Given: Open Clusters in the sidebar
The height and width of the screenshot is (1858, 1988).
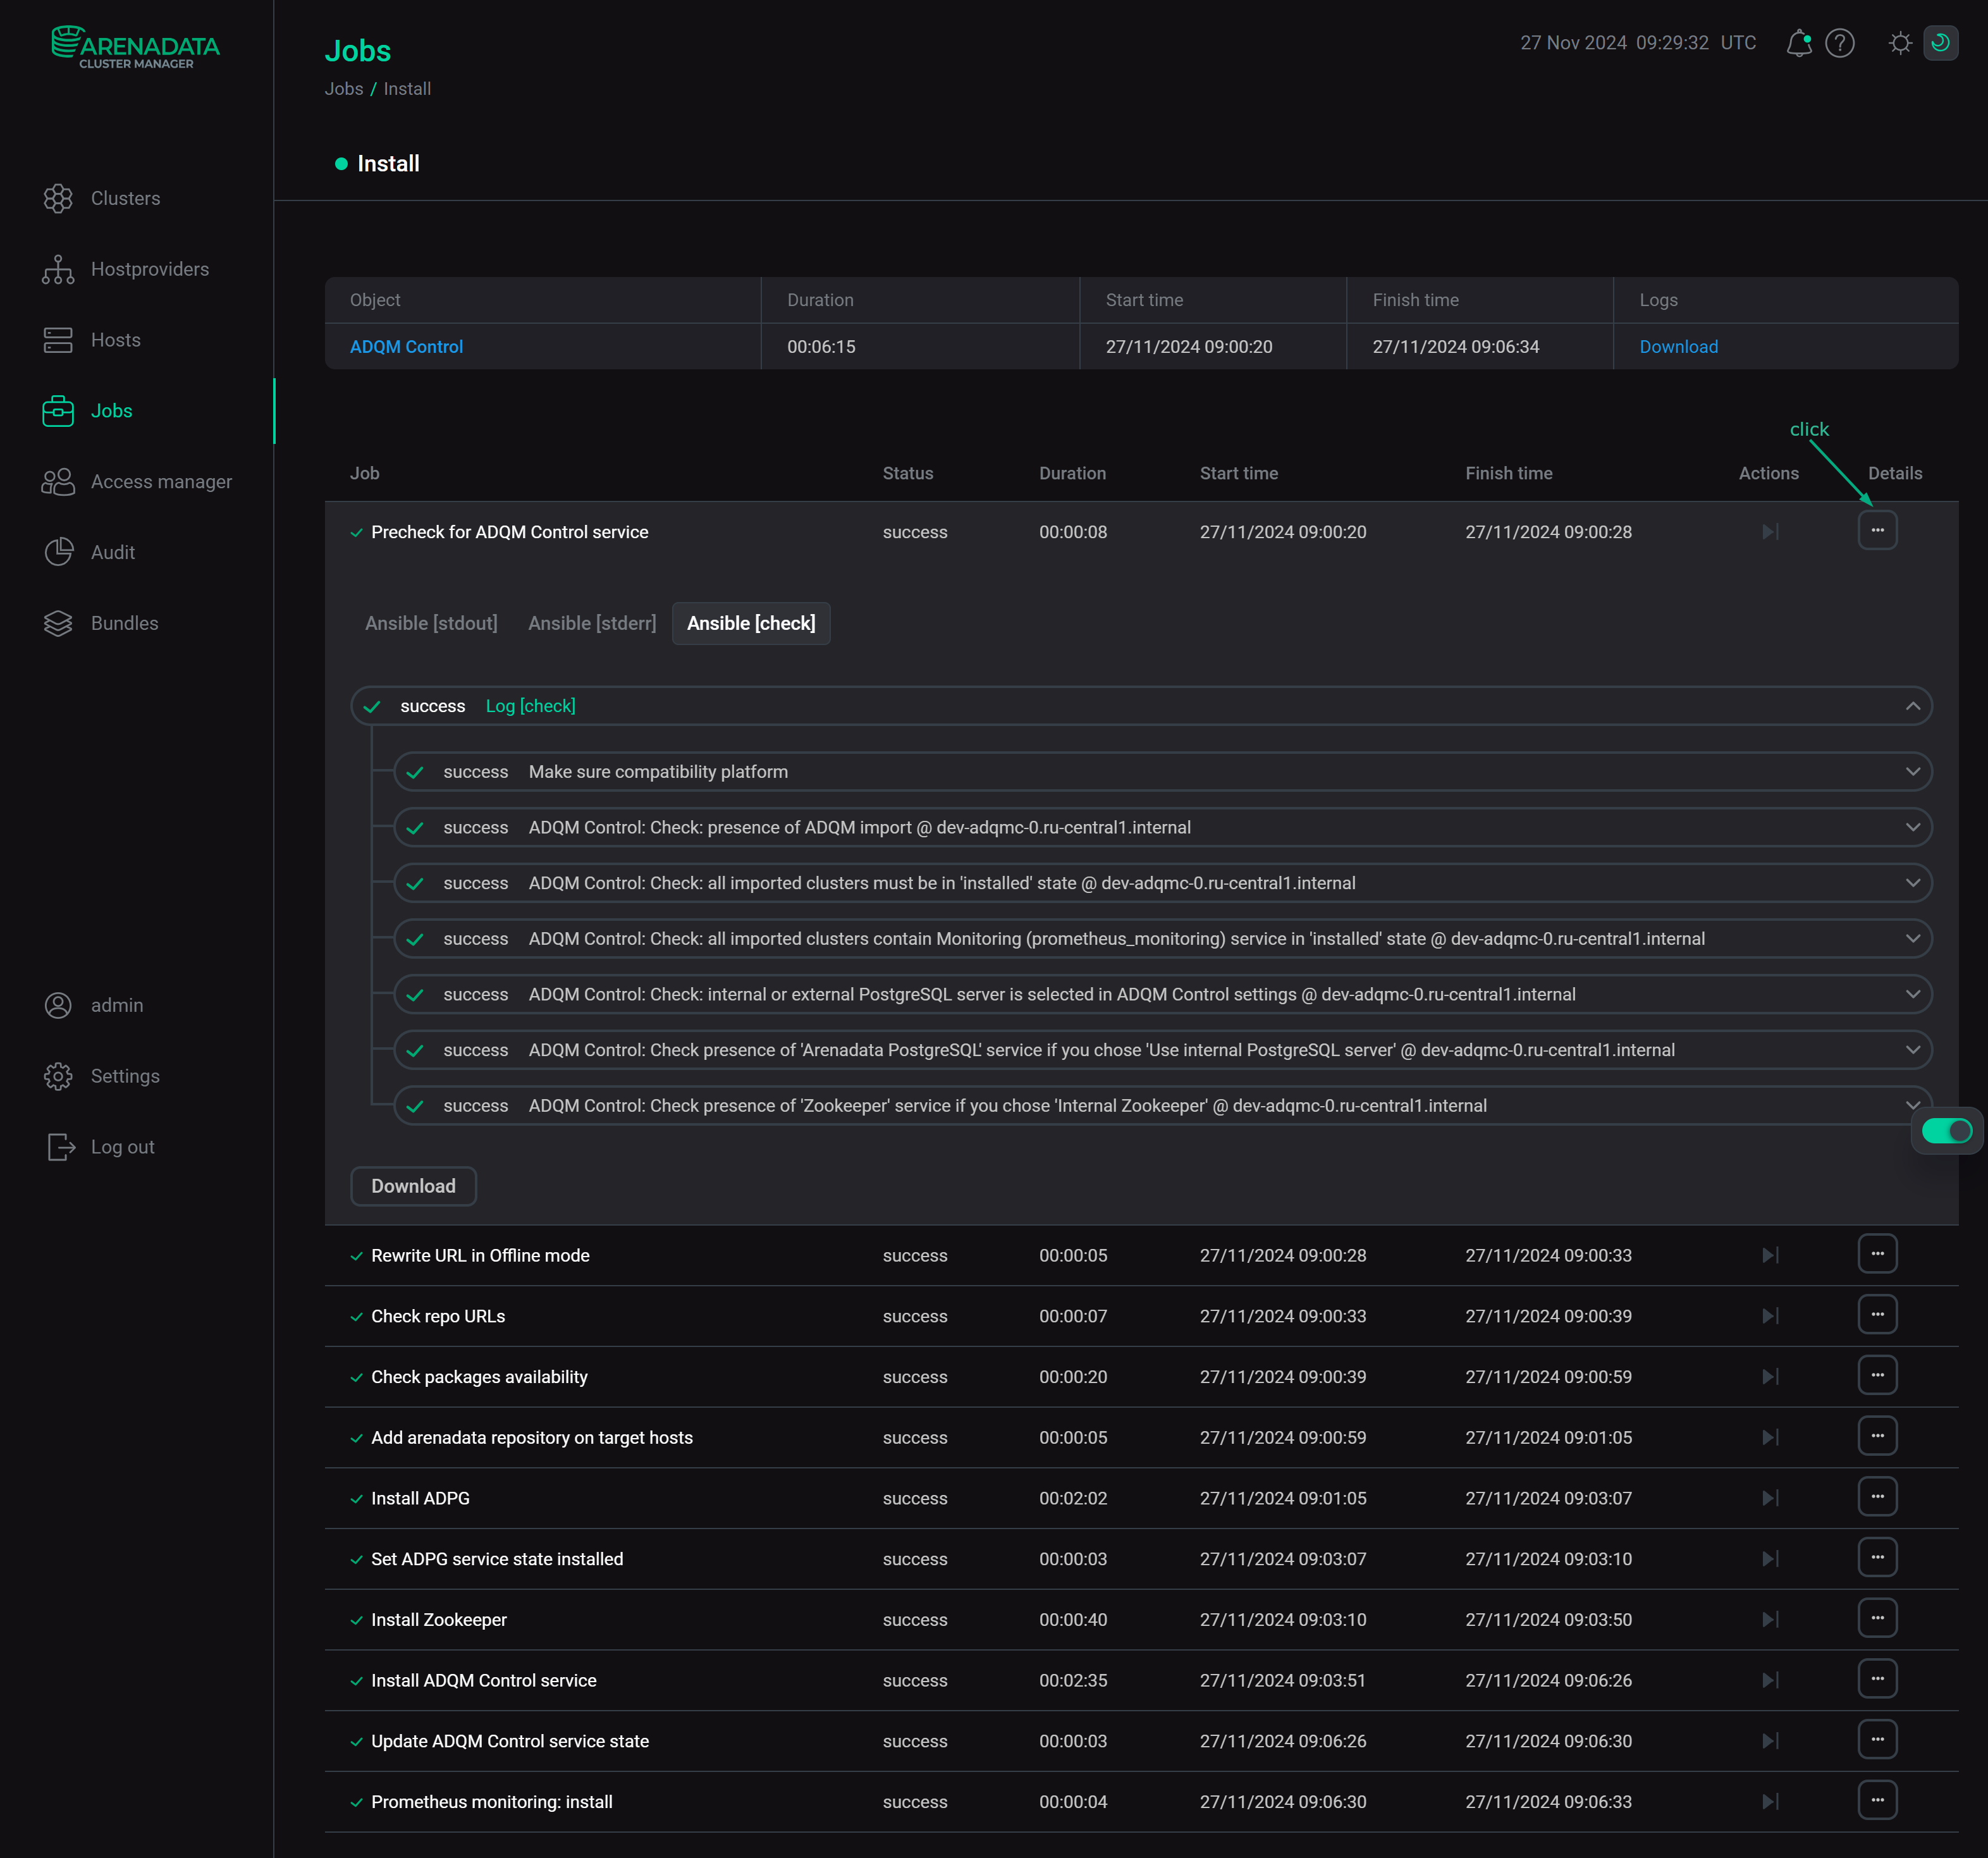Looking at the screenshot, I should click(x=125, y=198).
